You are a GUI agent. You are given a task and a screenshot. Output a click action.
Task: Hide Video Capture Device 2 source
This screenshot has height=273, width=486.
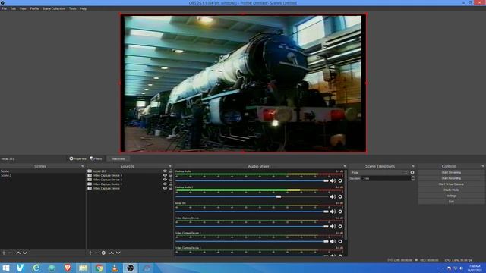[x=165, y=184]
